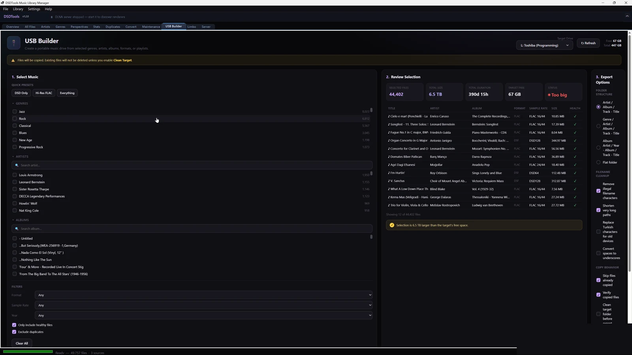This screenshot has width=632, height=355.
Task: Open the Settings menu
Action: [x=34, y=9]
